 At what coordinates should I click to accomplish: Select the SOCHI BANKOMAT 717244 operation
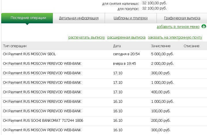tap(43, 121)
